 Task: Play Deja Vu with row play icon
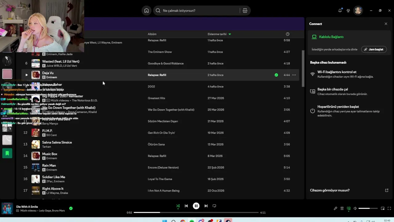tap(26, 75)
